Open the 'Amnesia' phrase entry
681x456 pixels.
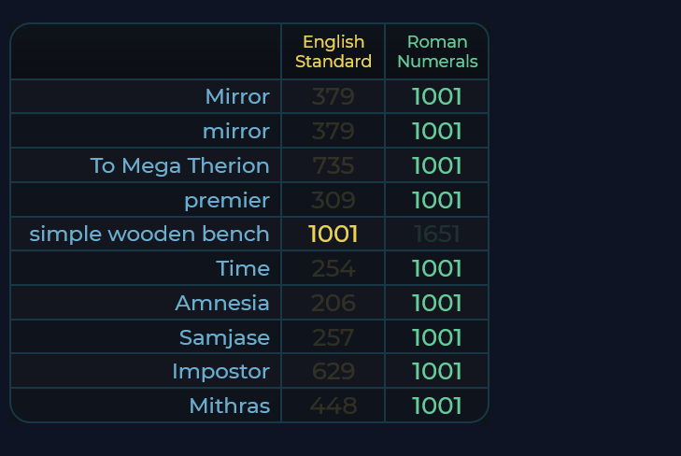point(222,304)
